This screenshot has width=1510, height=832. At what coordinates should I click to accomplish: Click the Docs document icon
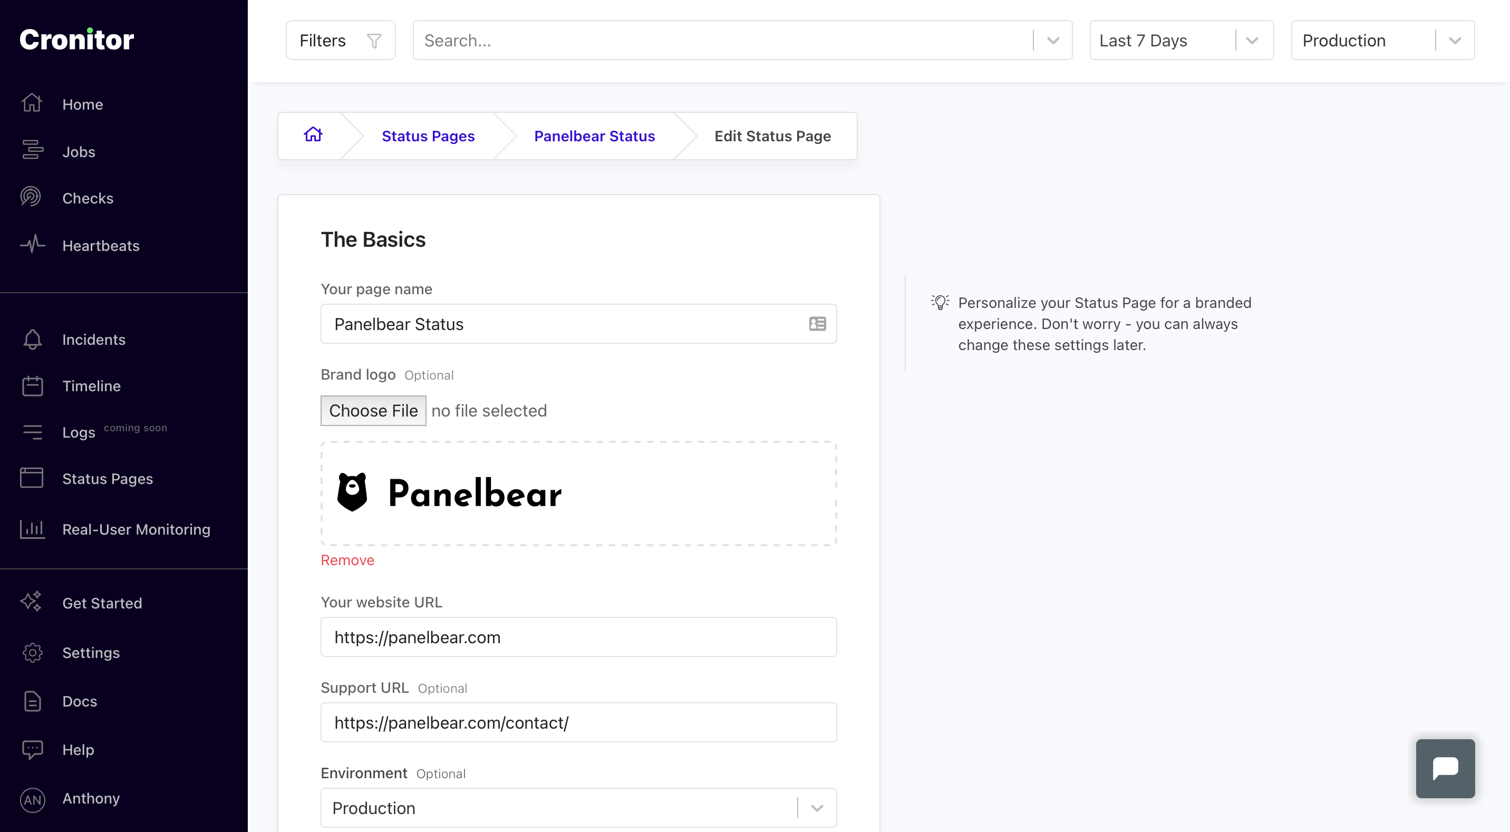point(32,701)
